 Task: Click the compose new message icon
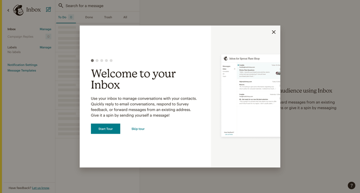point(49,9)
